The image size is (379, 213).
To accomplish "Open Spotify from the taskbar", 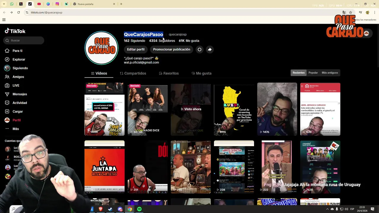I will [139, 209].
